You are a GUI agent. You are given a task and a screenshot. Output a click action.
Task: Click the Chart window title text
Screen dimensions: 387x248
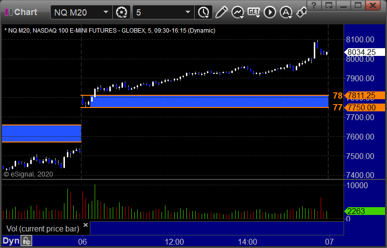26,12
